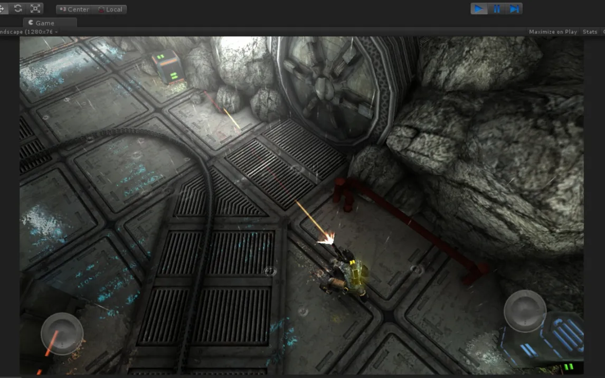Toggle the Center pivot mode
Screen dimensions: 605x378
pyautogui.click(x=73, y=10)
